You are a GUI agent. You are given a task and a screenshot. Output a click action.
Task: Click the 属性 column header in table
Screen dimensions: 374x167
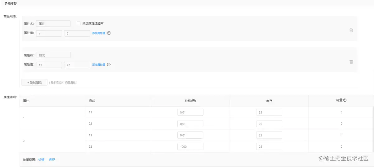click(26, 101)
